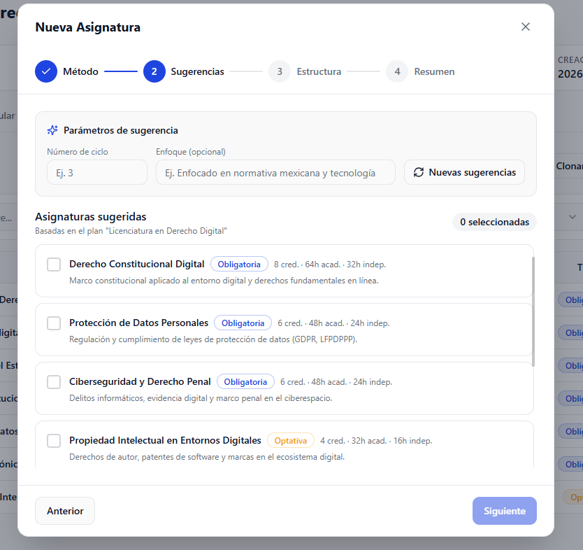Click the step 2 Sugerencias circle
The image size is (583, 550).
[x=154, y=71]
